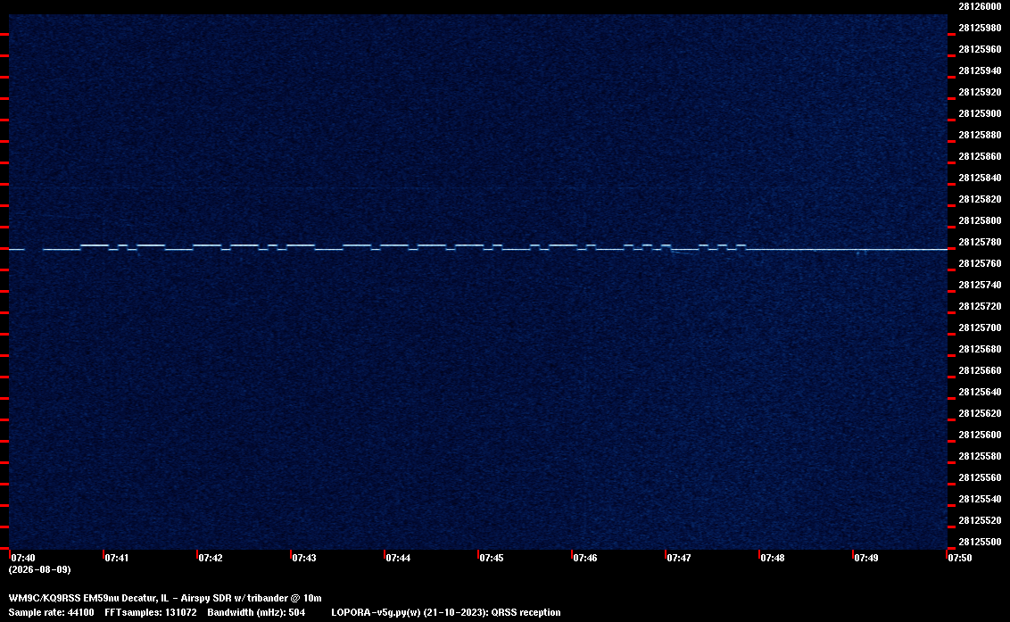Click the 07:50 time label
Screen dimensions: 1010x622
[x=960, y=558]
